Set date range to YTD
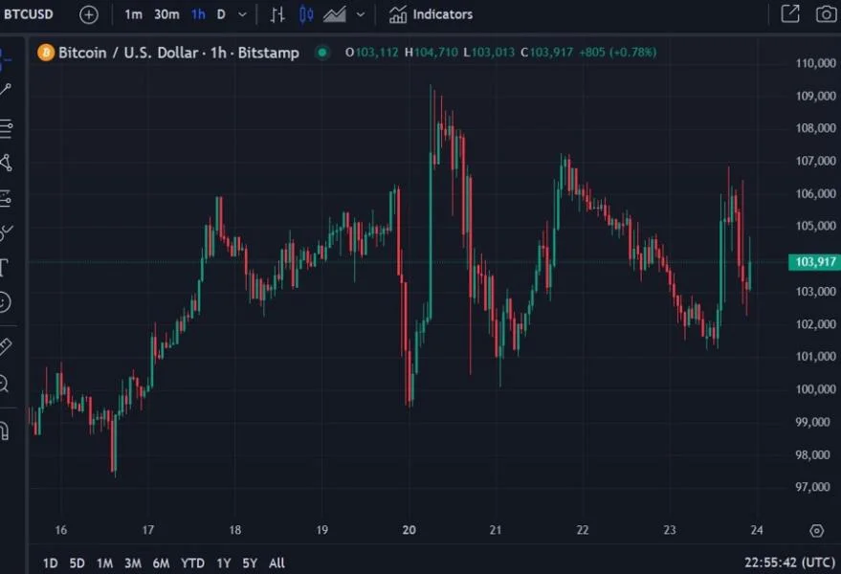 click(x=192, y=563)
